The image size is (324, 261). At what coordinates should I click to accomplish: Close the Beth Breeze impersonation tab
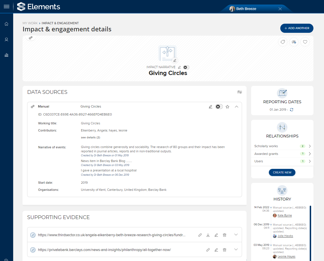tap(280, 9)
